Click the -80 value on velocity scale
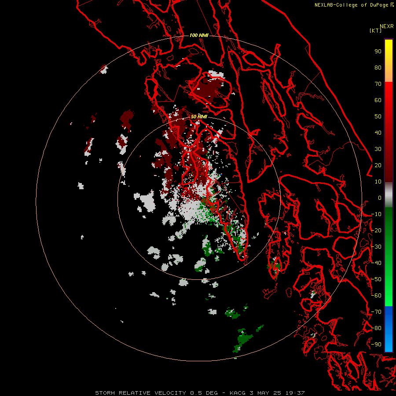 tap(376, 328)
